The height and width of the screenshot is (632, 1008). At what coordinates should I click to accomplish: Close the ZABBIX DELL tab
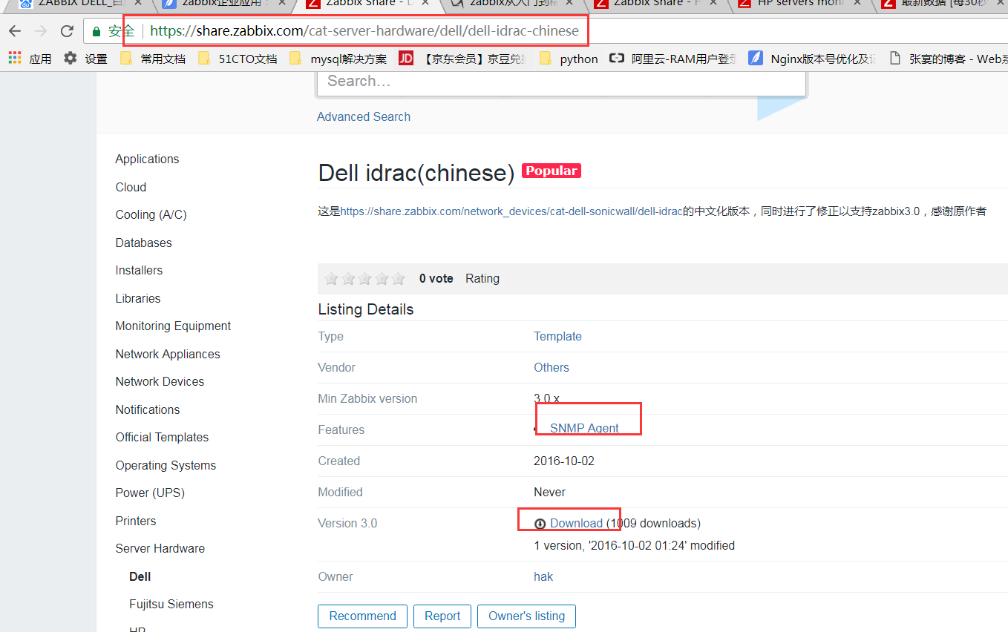pos(138,3)
